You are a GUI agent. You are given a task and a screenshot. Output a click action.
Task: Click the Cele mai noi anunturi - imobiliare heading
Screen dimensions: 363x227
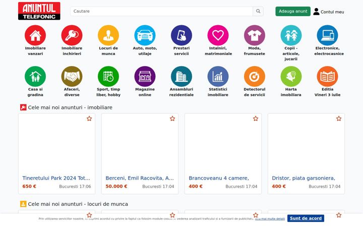click(70, 107)
